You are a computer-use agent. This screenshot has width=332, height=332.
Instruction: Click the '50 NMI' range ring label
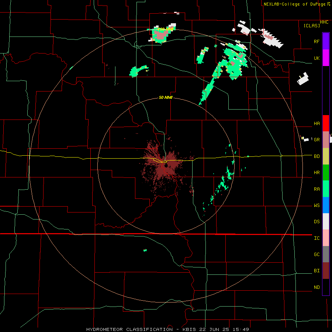tap(166, 98)
